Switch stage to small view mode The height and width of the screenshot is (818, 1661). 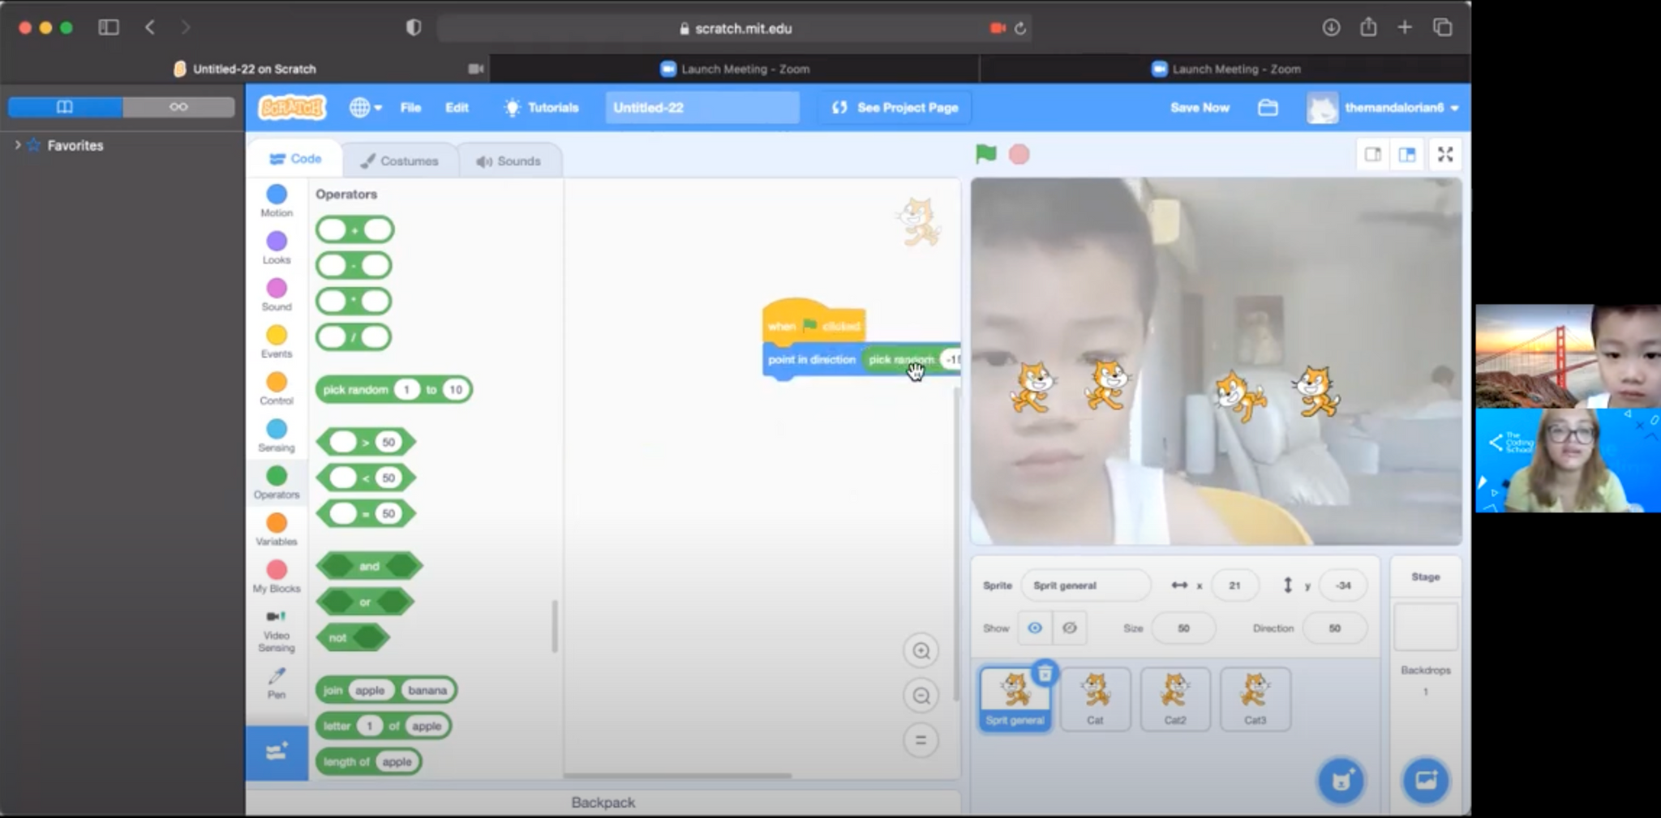(1373, 153)
